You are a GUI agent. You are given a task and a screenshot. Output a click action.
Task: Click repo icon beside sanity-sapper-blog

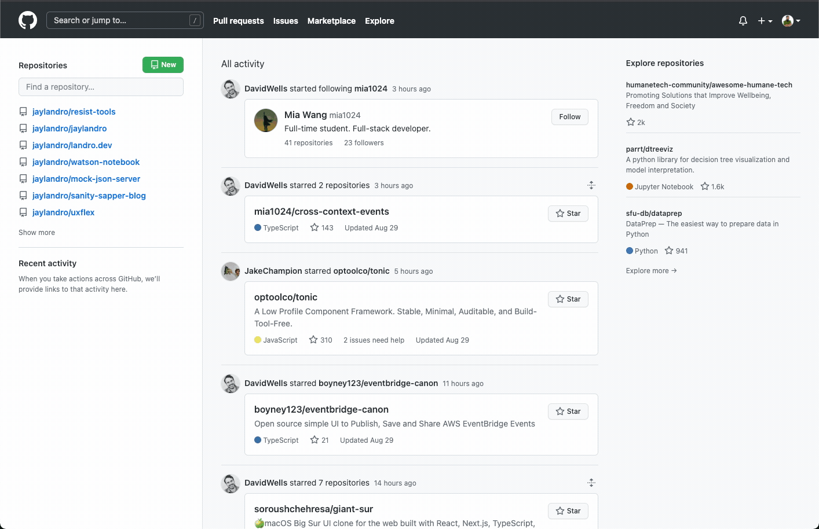pos(23,196)
